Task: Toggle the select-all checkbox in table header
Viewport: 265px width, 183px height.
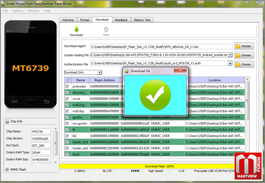Action: (x=68, y=80)
